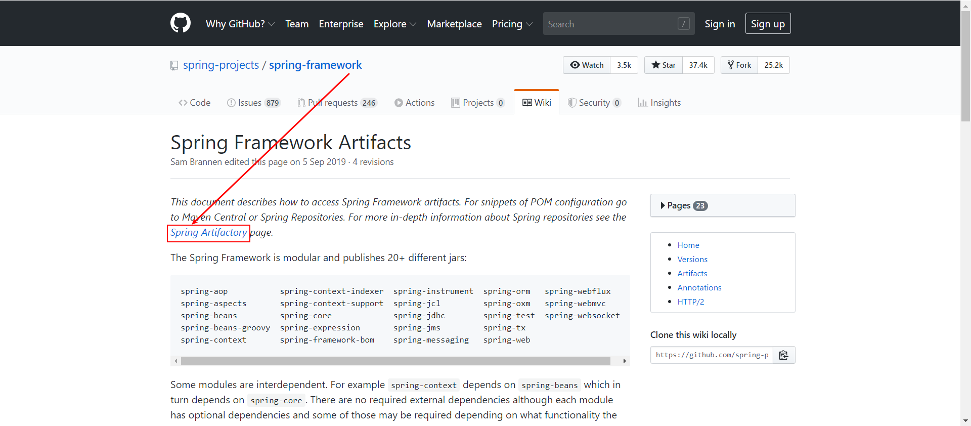Click the Wiki book icon
The image size is (971, 426).
[527, 103]
